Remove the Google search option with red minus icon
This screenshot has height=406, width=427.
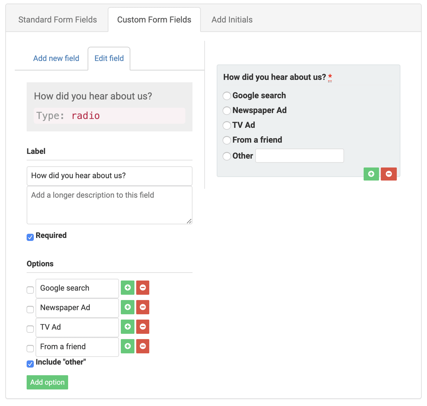pyautogui.click(x=143, y=287)
